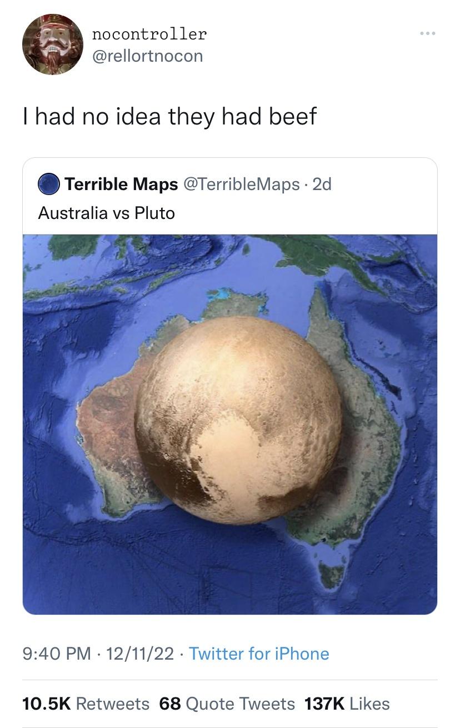Click the 9:40 PM timestamp
The height and width of the screenshot is (728, 460).
click(57, 654)
